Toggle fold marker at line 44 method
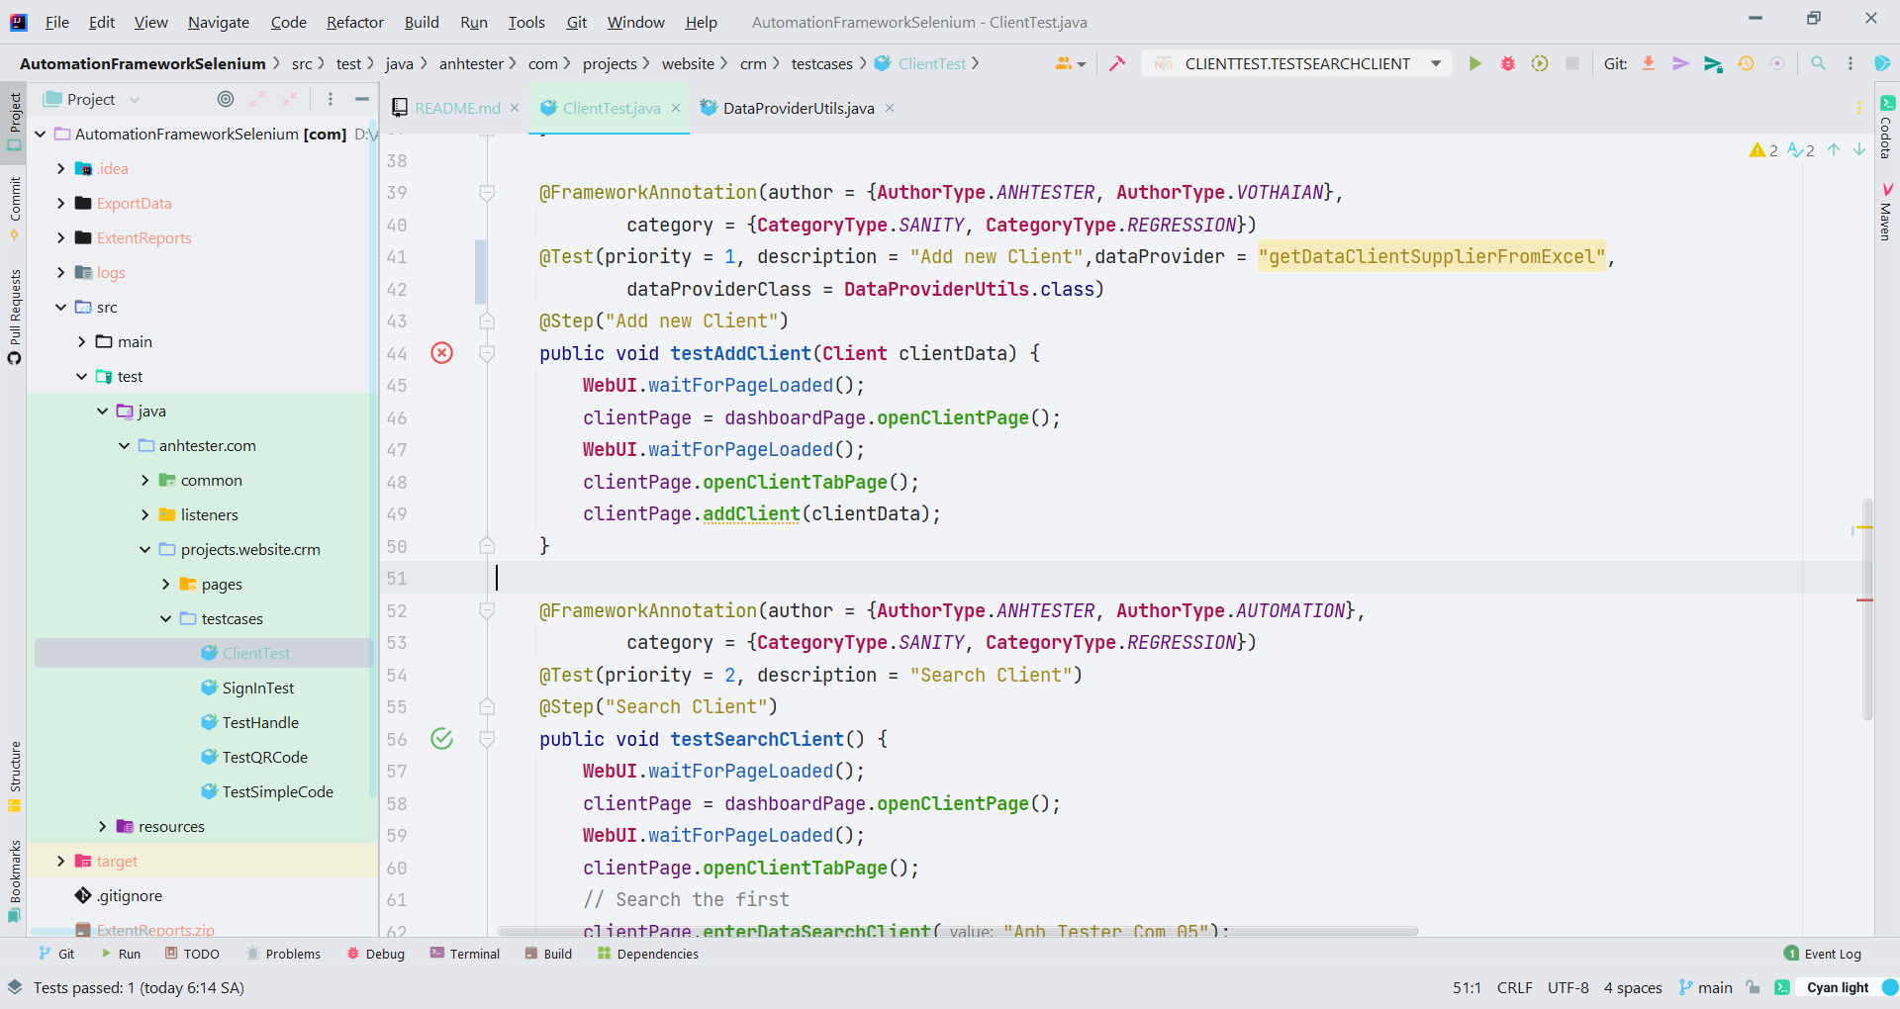1900x1009 pixels. click(487, 353)
